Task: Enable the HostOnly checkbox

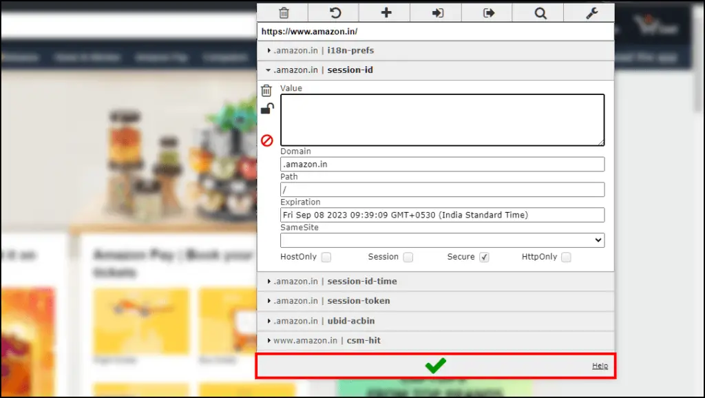Action: (x=326, y=258)
